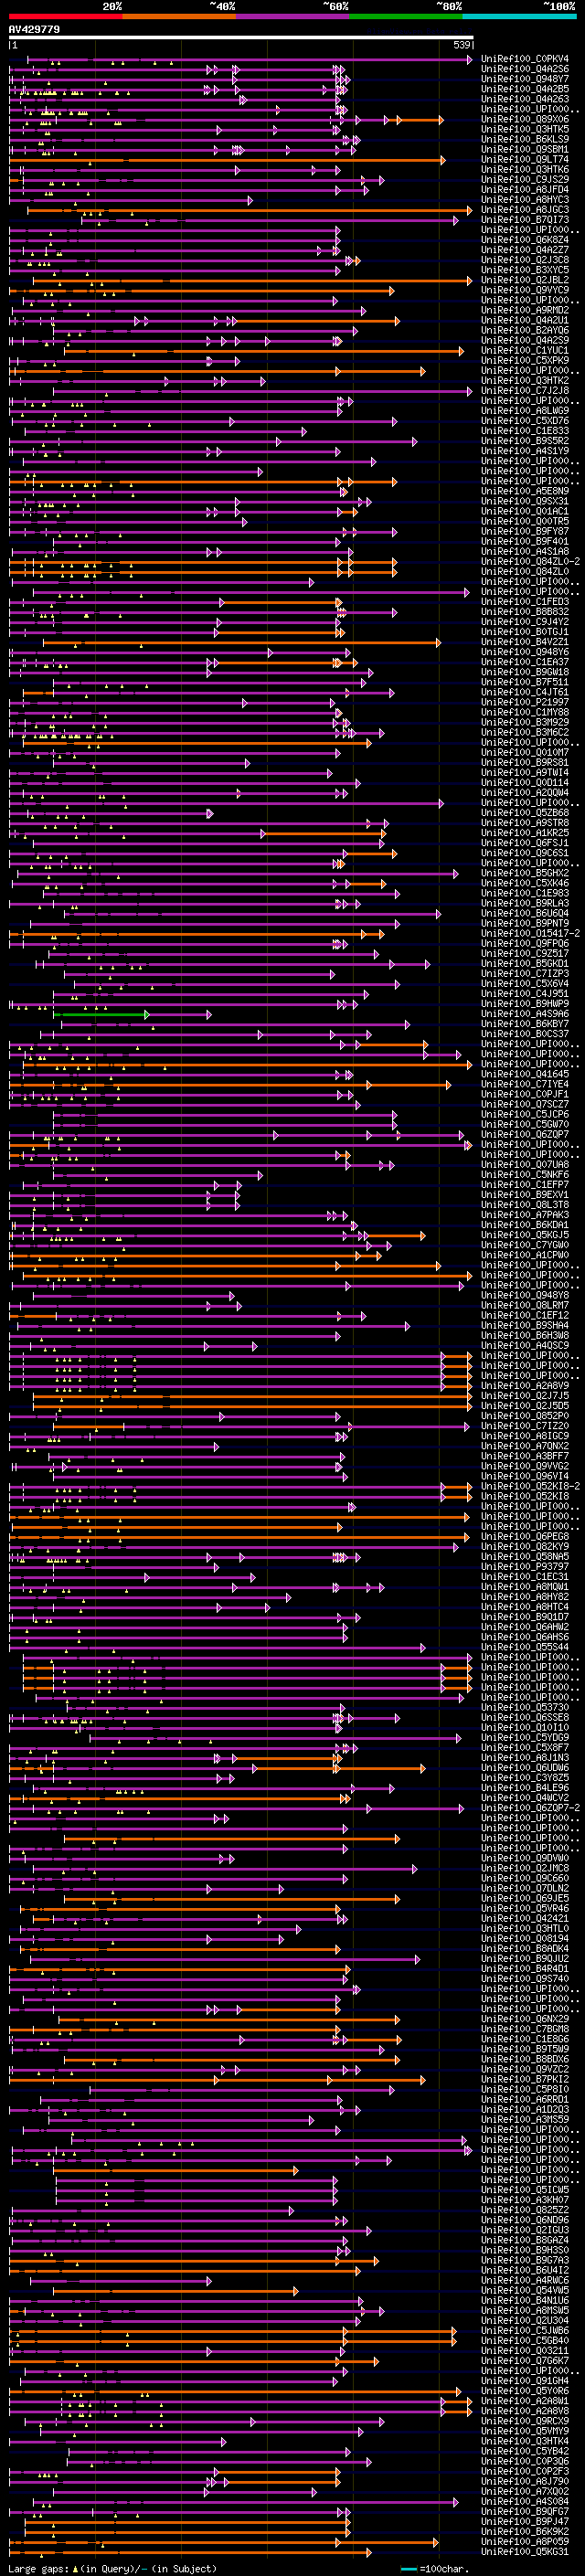
Task: Select hit UniRef100_Q41645
Action: (x=525, y=1075)
